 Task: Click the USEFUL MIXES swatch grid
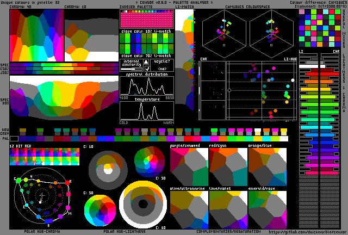click(x=320, y=28)
